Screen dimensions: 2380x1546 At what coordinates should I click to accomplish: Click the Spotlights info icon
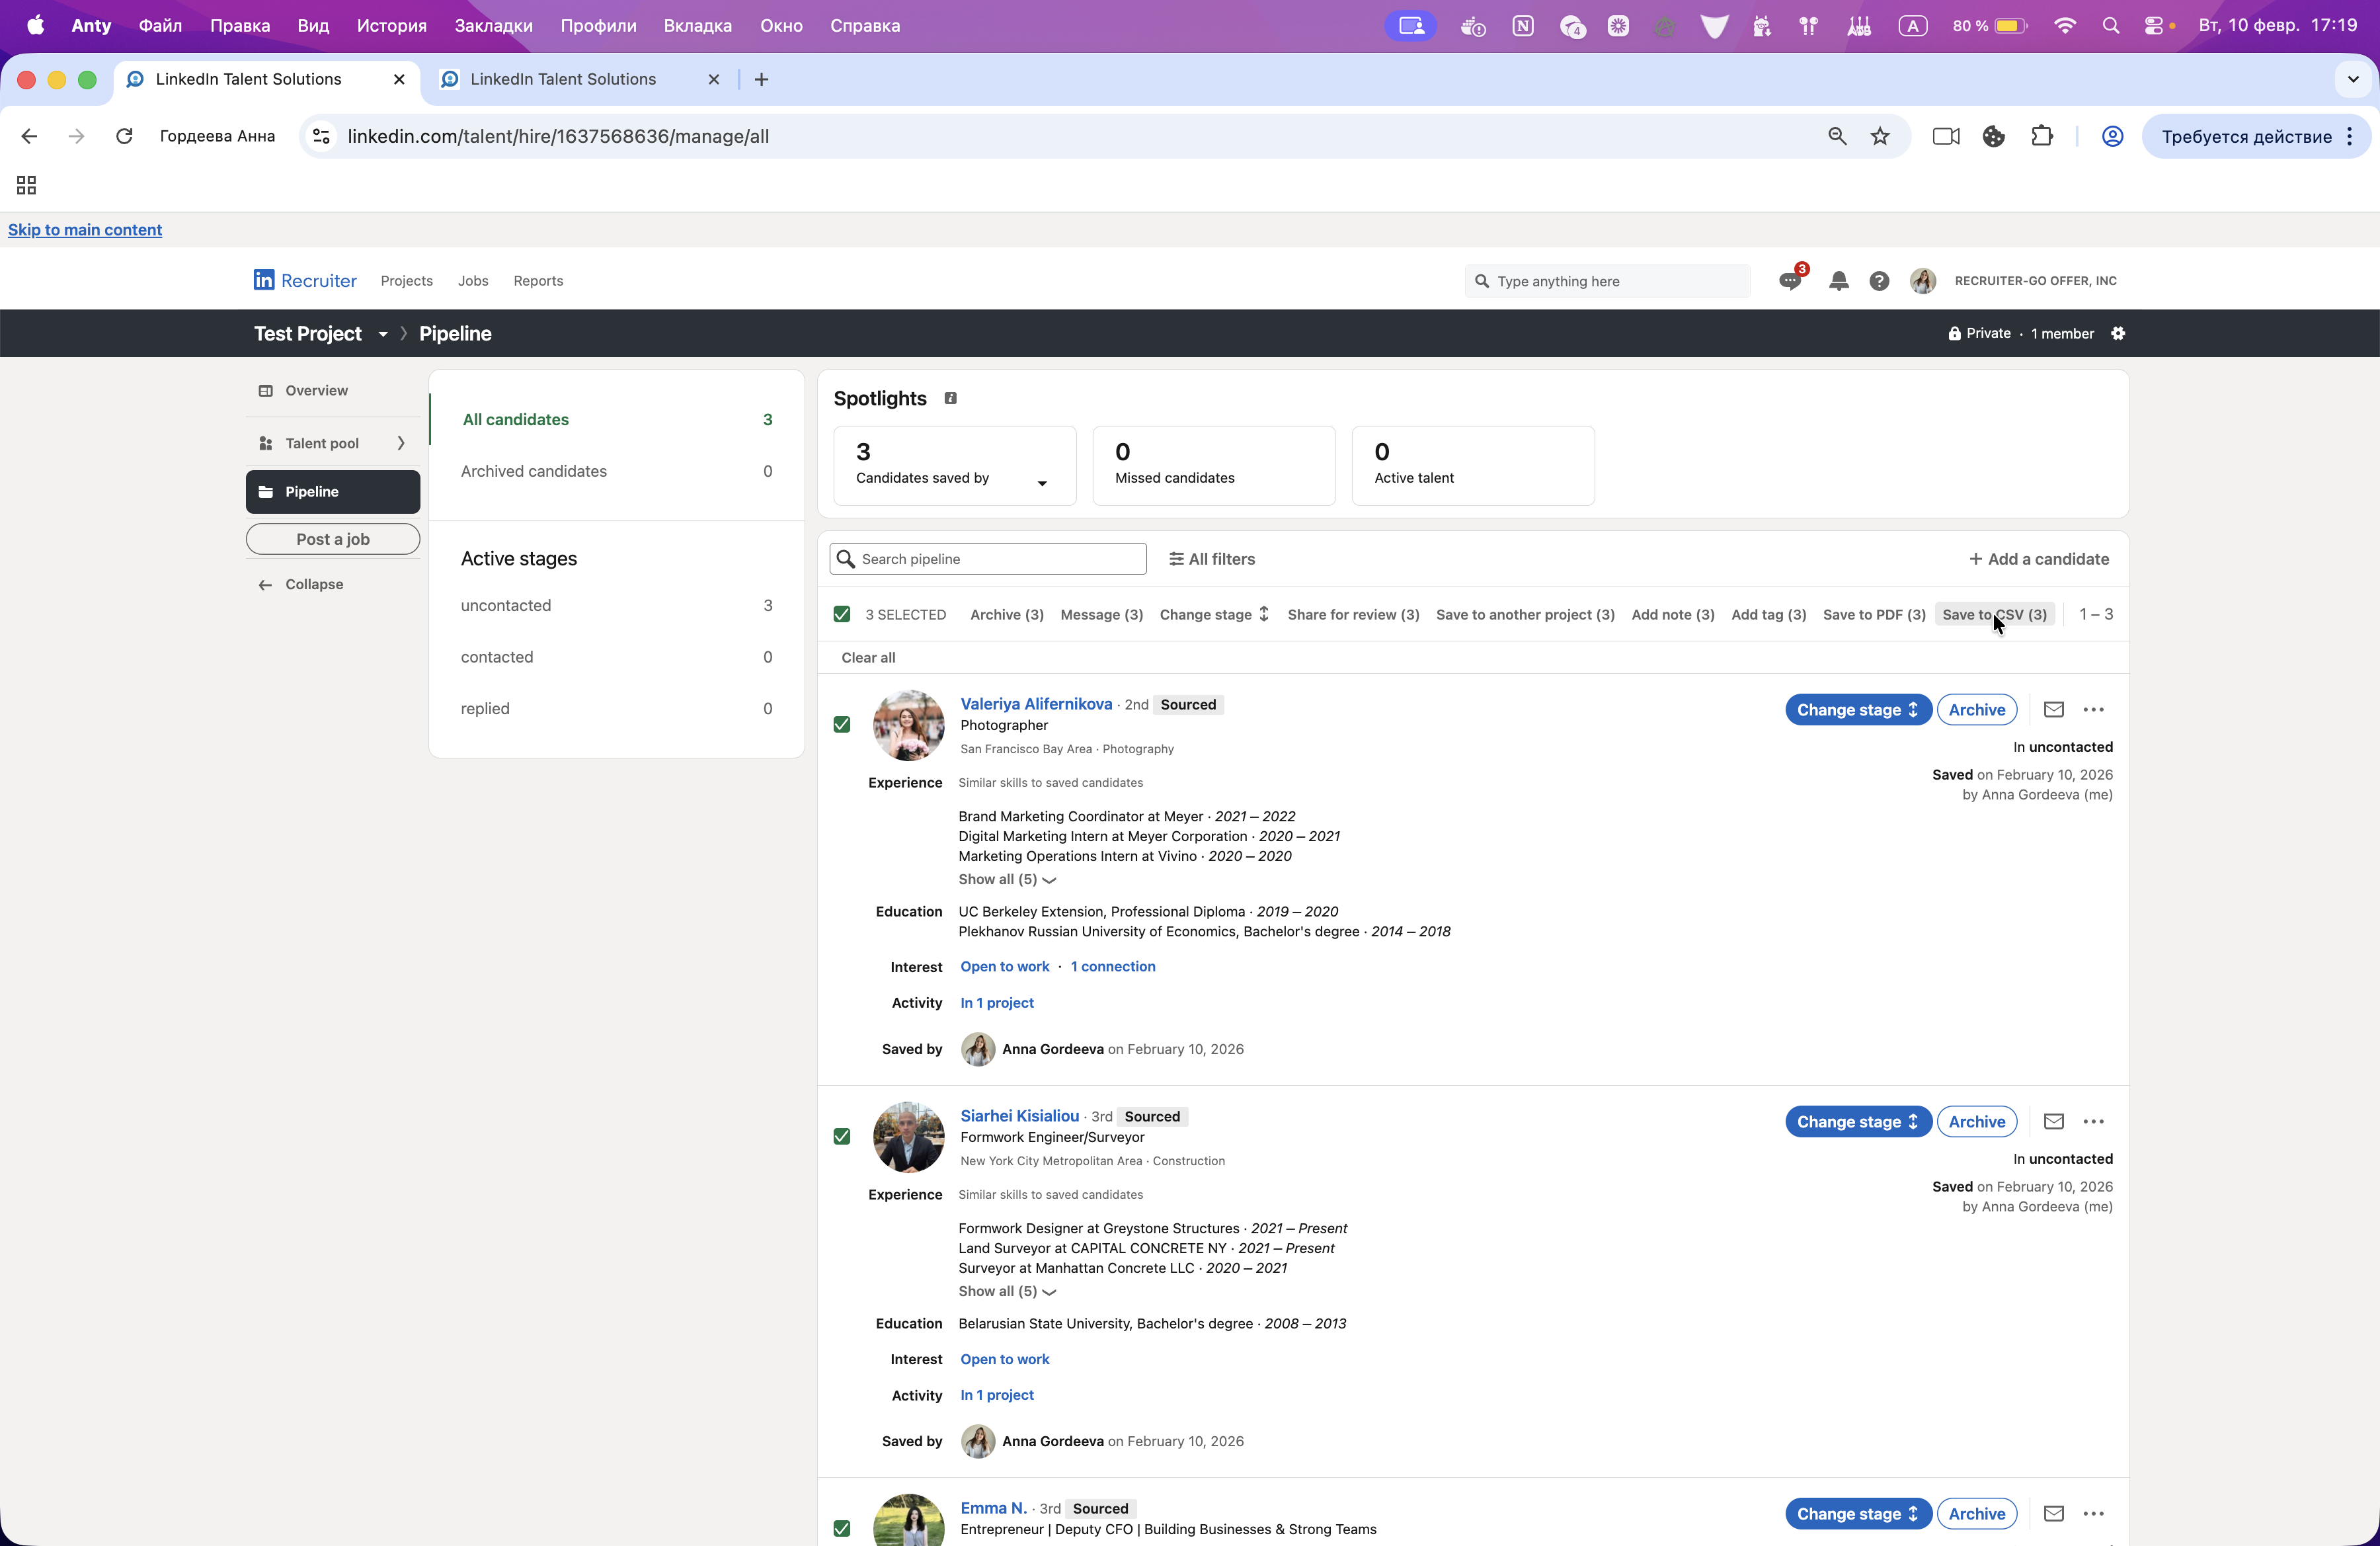950,398
